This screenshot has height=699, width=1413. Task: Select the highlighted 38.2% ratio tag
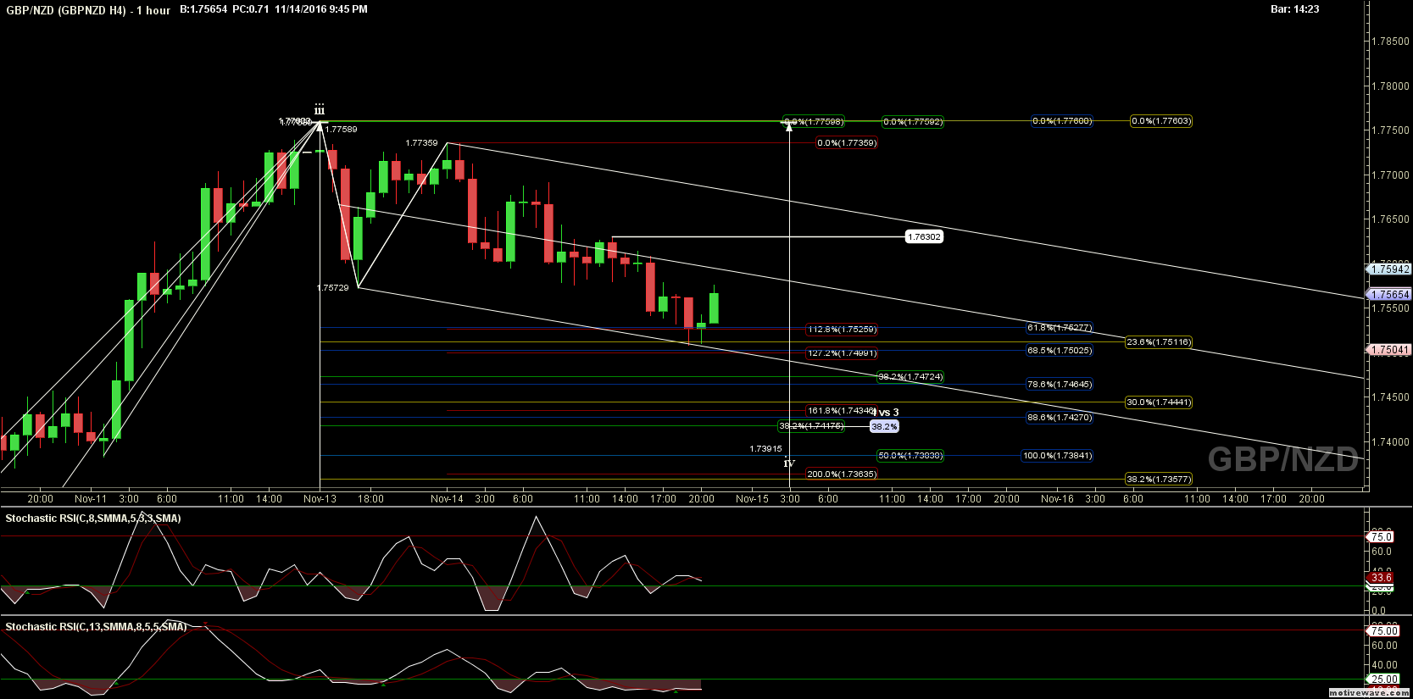click(x=884, y=427)
